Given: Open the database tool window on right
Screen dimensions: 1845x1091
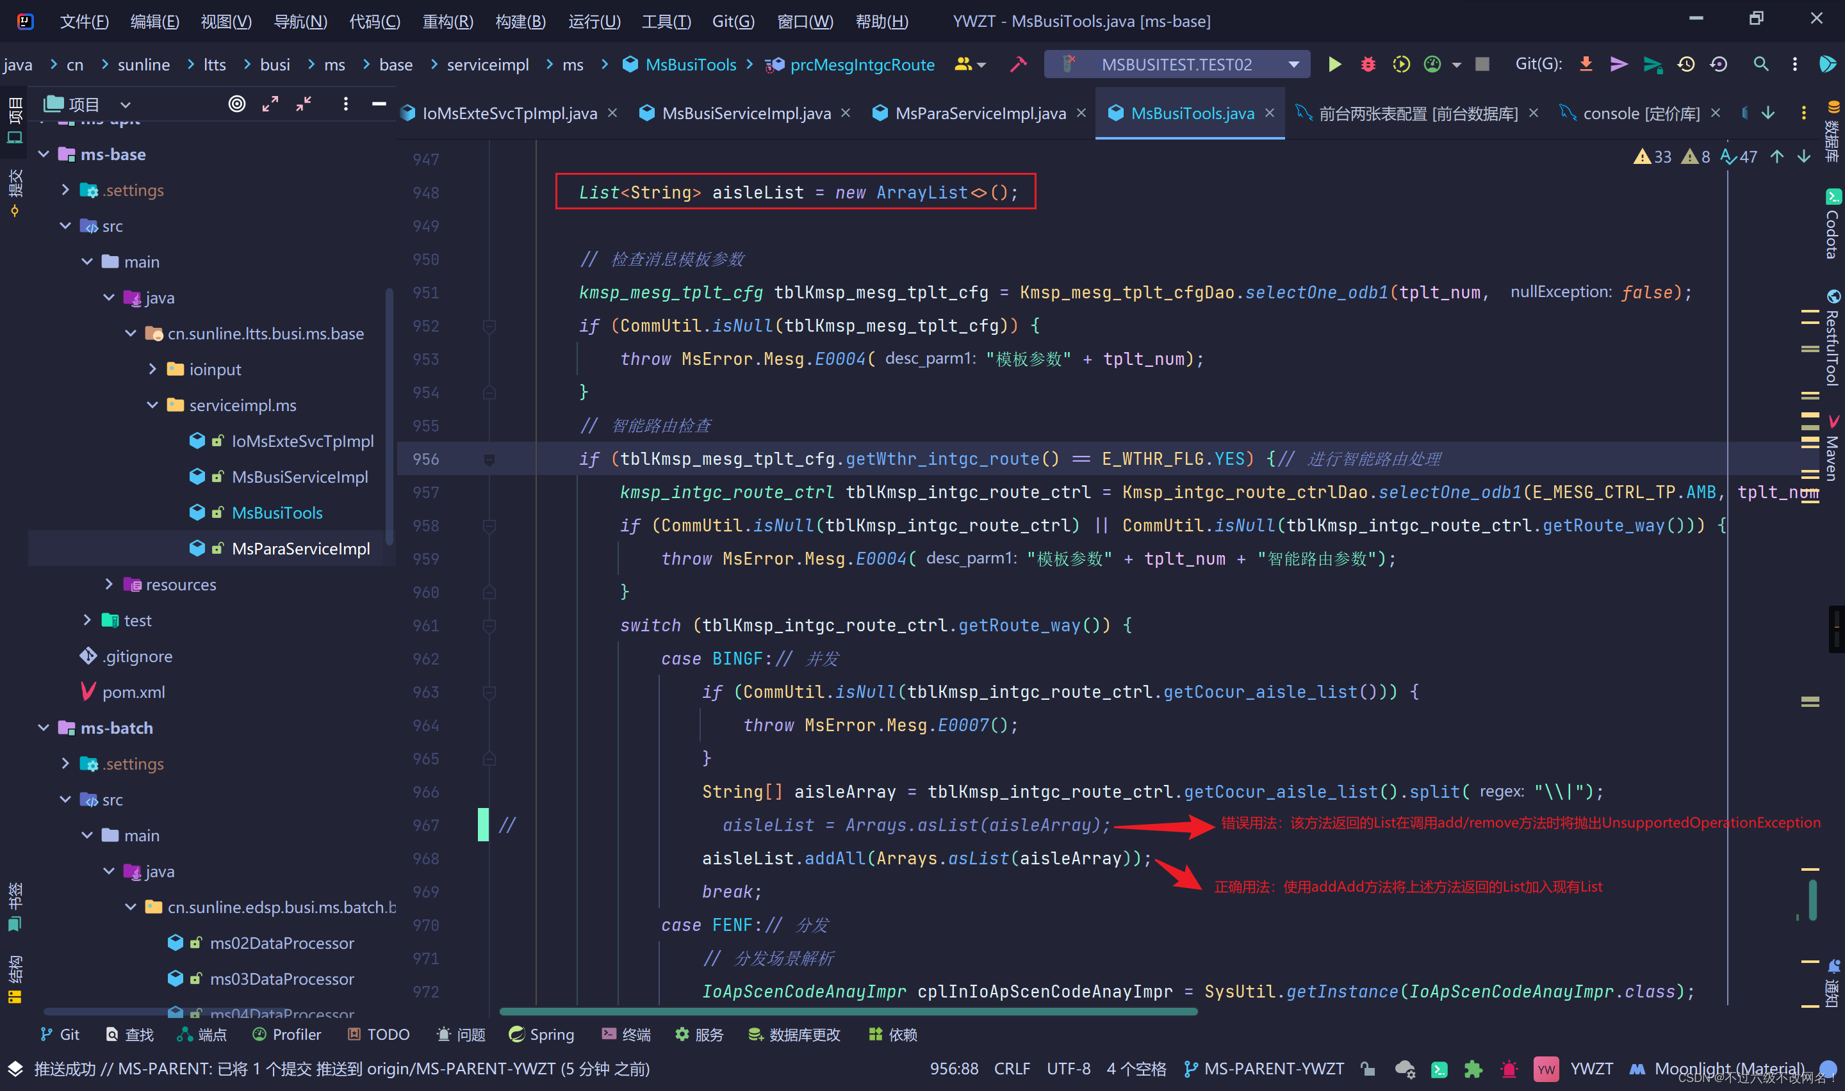Looking at the screenshot, I should pos(1832,131).
